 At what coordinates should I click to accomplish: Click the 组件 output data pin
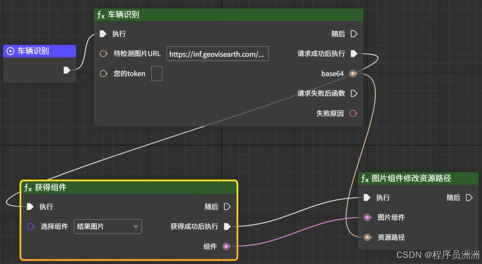point(226,246)
